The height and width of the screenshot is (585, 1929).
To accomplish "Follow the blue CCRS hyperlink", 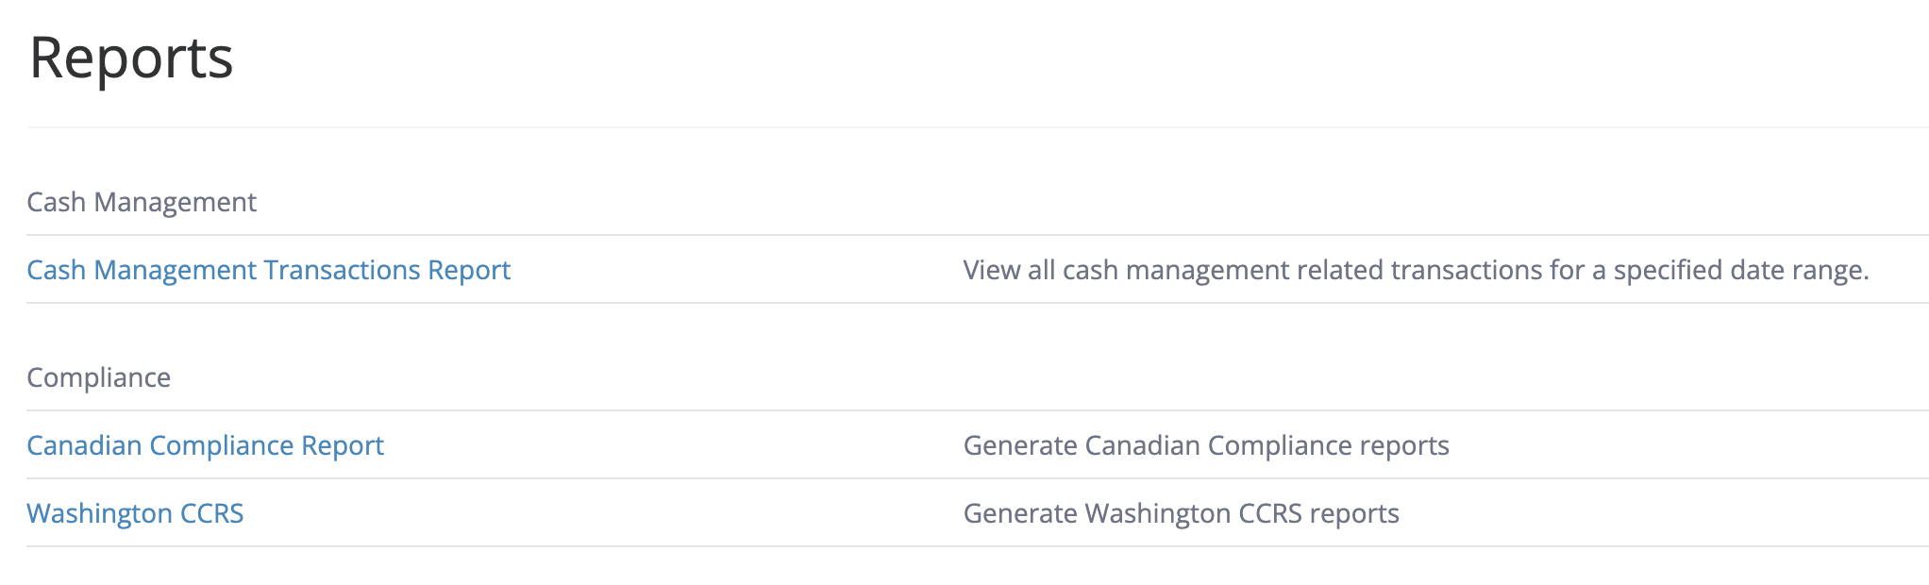I will (x=135, y=513).
